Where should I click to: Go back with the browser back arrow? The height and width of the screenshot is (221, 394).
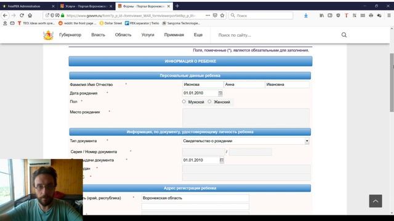tap(5, 15)
